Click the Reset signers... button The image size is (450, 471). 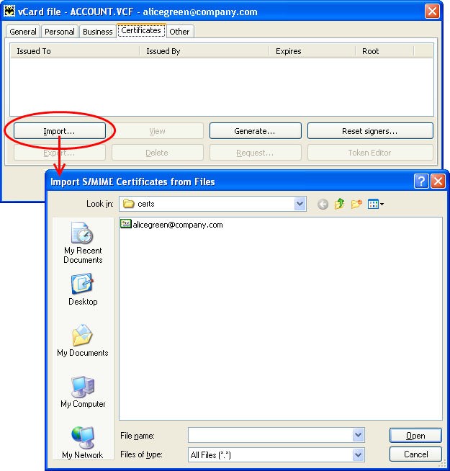tap(370, 131)
